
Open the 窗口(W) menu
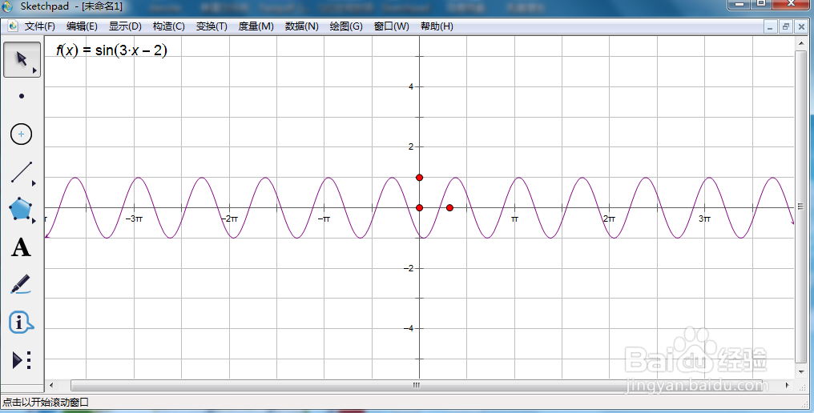(392, 26)
